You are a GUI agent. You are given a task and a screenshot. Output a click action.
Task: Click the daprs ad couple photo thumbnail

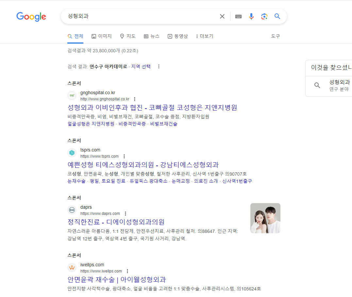pyautogui.click(x=265, y=218)
